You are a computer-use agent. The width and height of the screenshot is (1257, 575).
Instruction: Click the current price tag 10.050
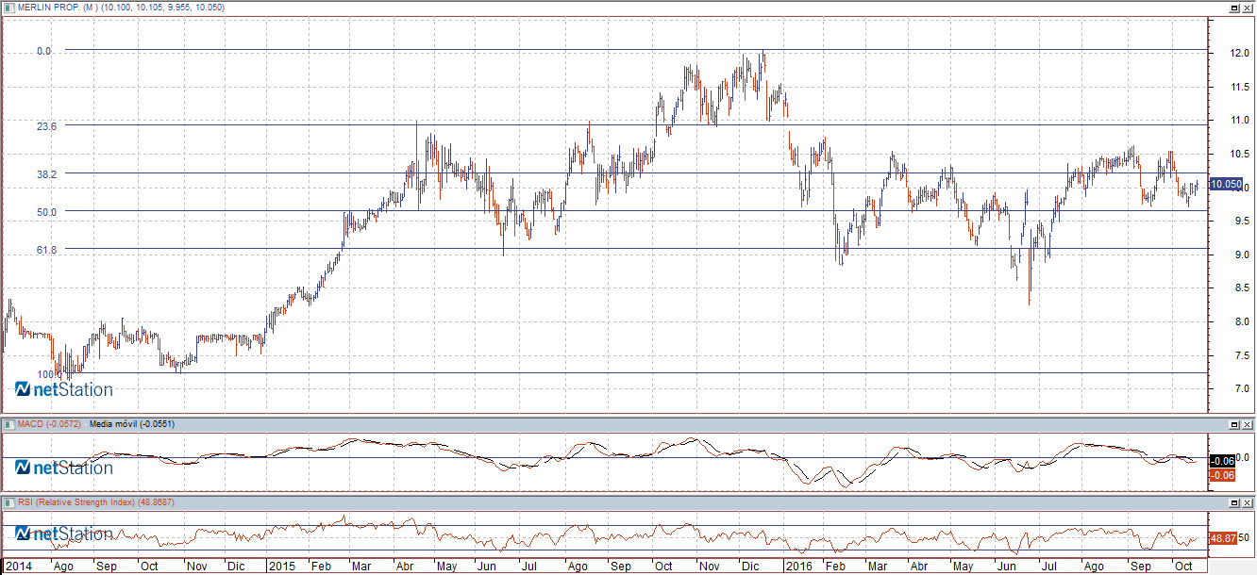1225,185
